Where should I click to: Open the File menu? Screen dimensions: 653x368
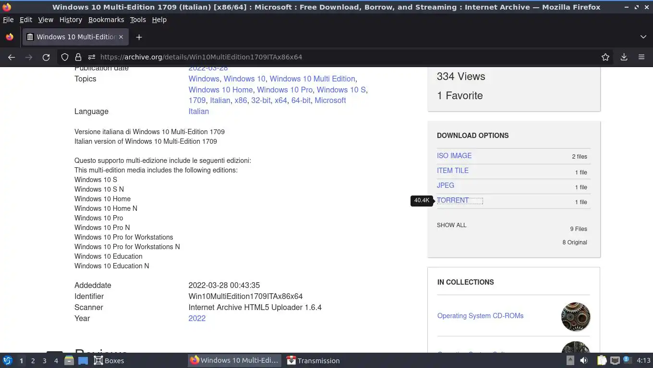click(x=8, y=20)
